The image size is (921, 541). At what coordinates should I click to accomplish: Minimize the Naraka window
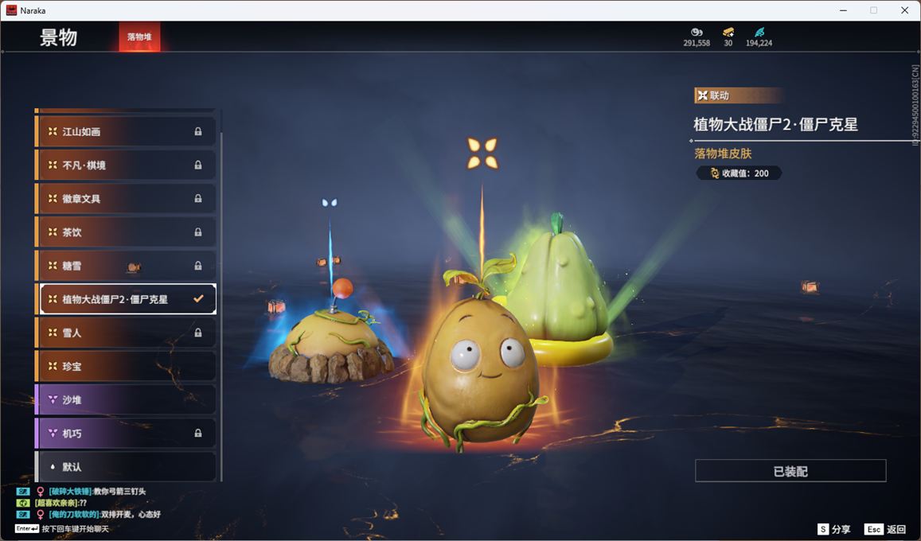[844, 10]
